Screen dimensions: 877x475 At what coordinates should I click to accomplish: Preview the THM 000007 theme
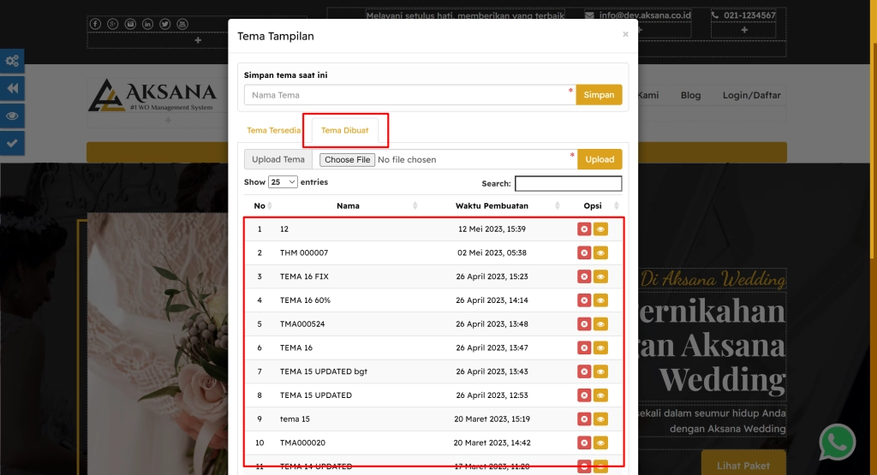(x=600, y=253)
